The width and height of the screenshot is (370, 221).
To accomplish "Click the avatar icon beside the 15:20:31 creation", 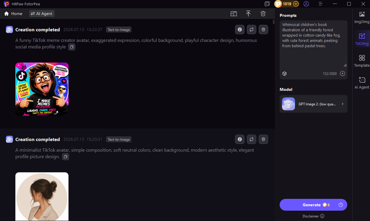I will click(9, 139).
